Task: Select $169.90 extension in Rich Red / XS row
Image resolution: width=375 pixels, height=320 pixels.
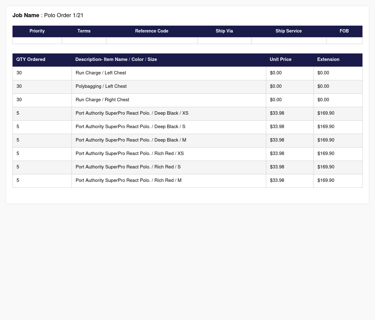Action: tap(326, 153)
